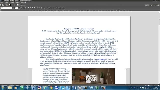Click the reception interior image
This screenshot has width=160, height=90.
click(93, 76)
